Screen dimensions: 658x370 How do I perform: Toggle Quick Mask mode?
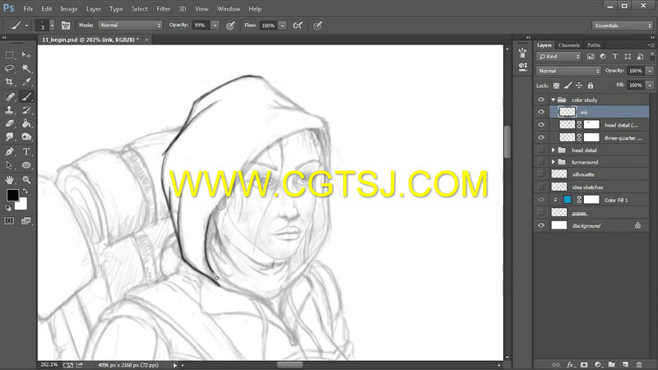pos(9,220)
